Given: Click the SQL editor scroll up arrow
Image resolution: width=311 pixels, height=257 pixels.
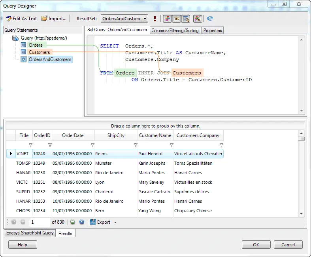Looking at the screenshot, I should tap(302, 40).
